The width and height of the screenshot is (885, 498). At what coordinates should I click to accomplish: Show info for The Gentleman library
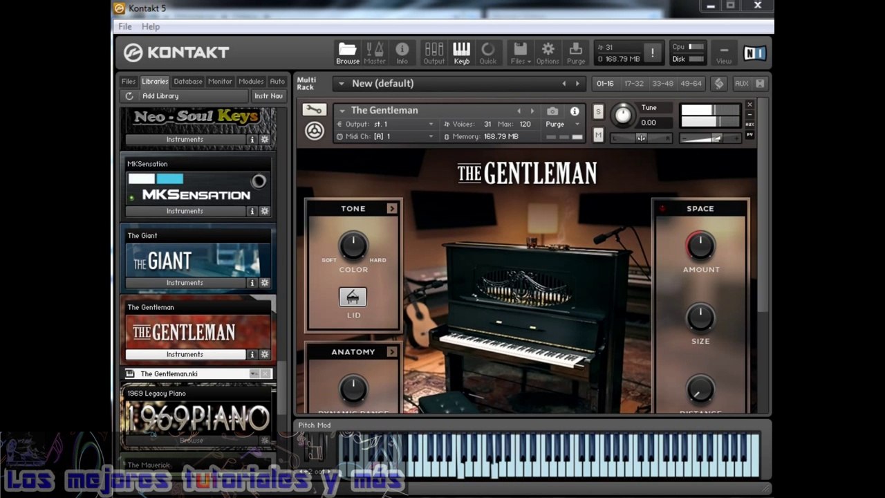click(x=252, y=354)
